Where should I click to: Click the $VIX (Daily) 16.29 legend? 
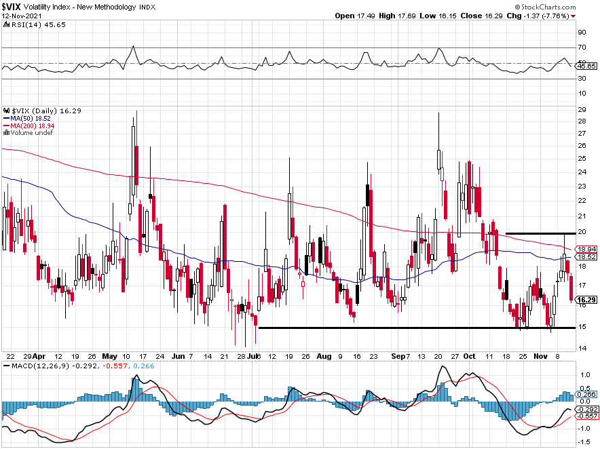pos(46,111)
